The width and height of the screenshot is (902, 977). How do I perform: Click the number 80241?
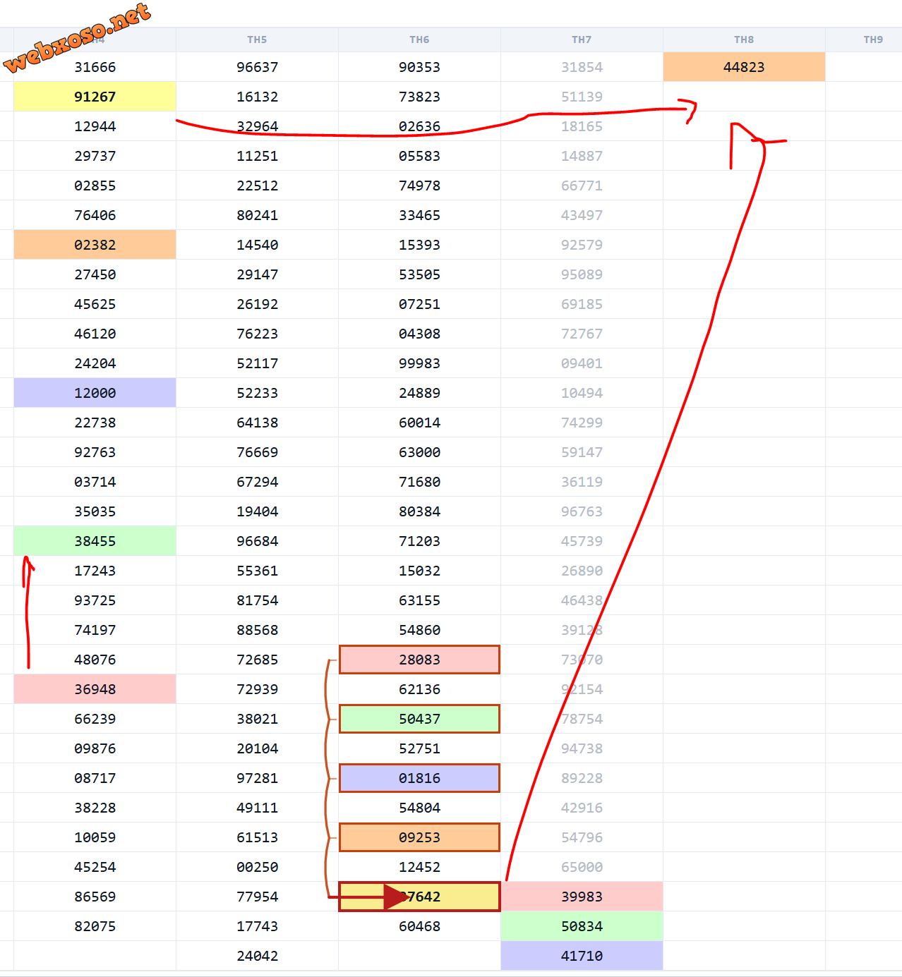(x=258, y=215)
